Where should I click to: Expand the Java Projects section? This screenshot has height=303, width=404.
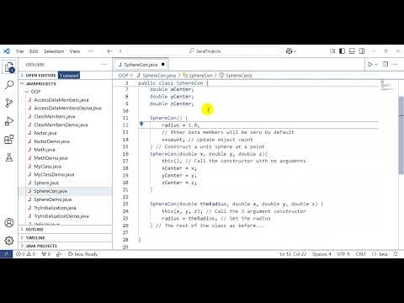(x=66, y=246)
